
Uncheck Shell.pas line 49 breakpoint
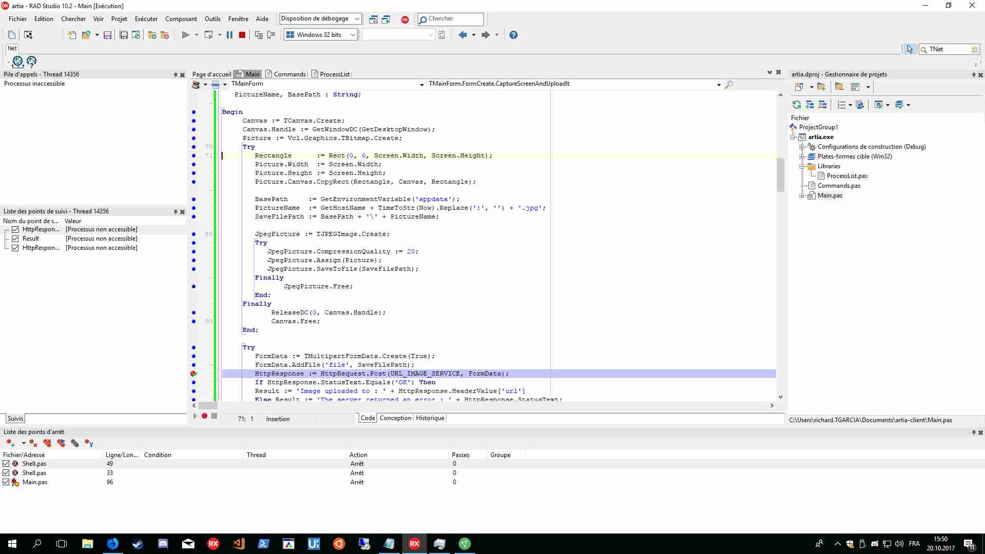(6, 463)
